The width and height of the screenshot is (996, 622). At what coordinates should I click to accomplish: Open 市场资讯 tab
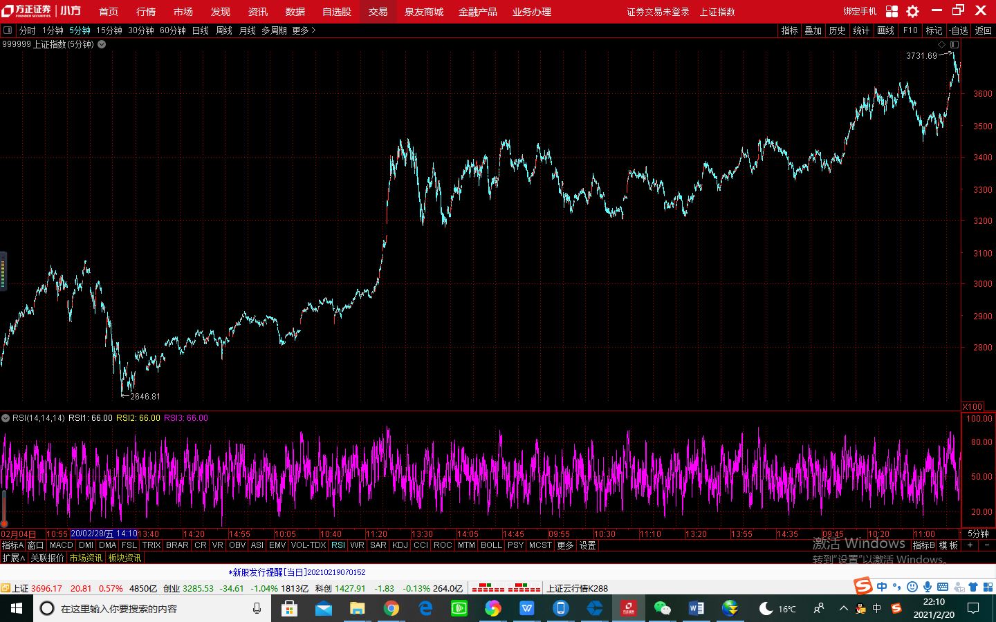click(86, 558)
